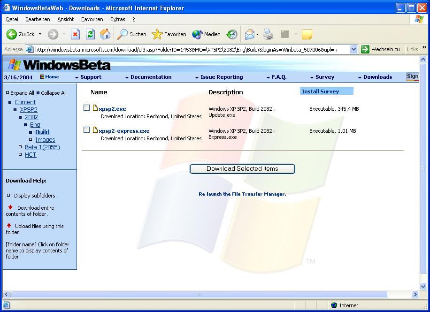Image resolution: width=430 pixels, height=312 pixels.
Task: Open the mail button dropdown arrow
Action: coord(258,34)
